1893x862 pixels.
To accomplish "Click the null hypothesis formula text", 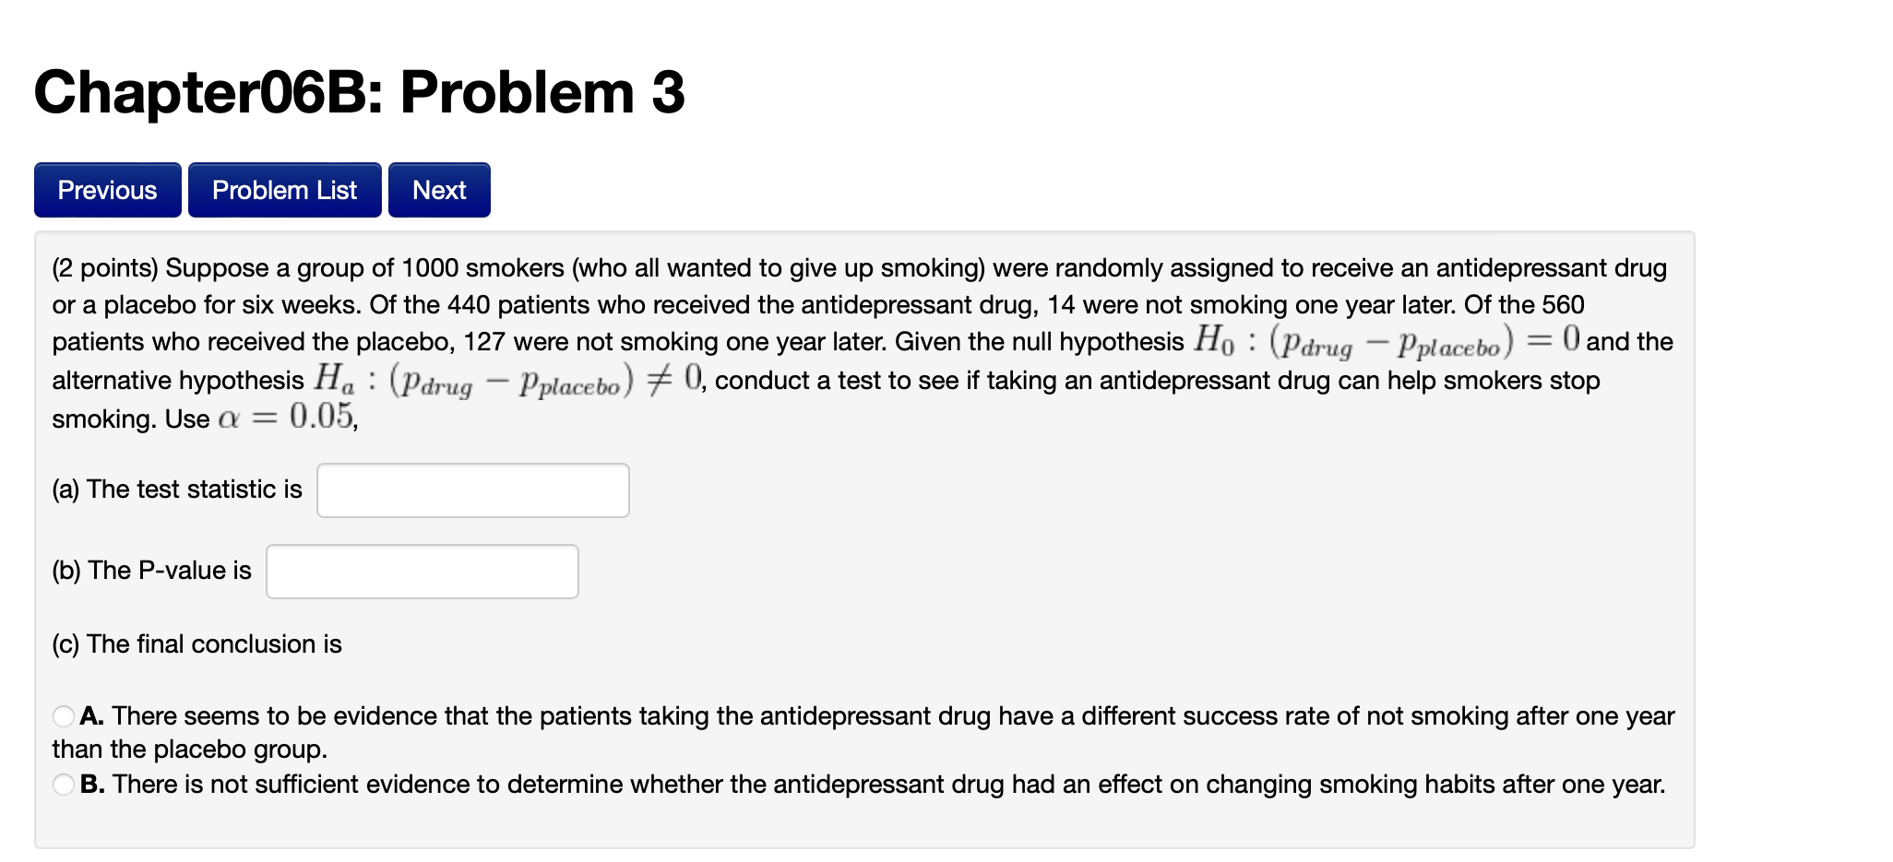I will click(x=1384, y=339).
